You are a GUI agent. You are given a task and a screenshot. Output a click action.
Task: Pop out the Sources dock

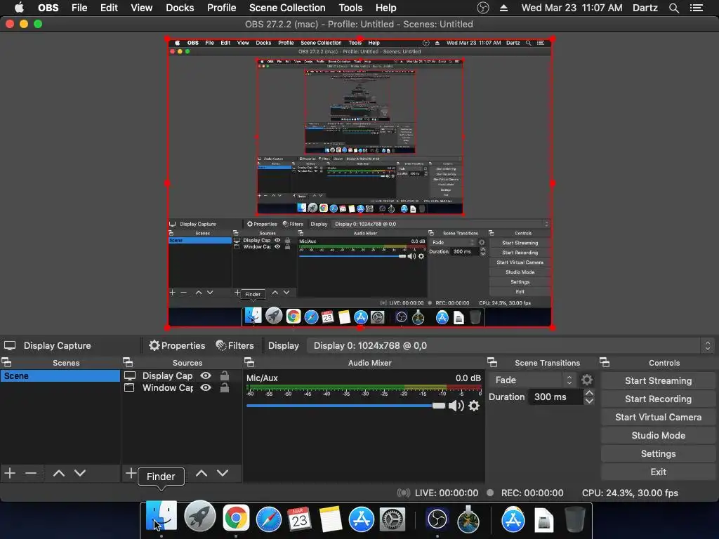(x=128, y=363)
